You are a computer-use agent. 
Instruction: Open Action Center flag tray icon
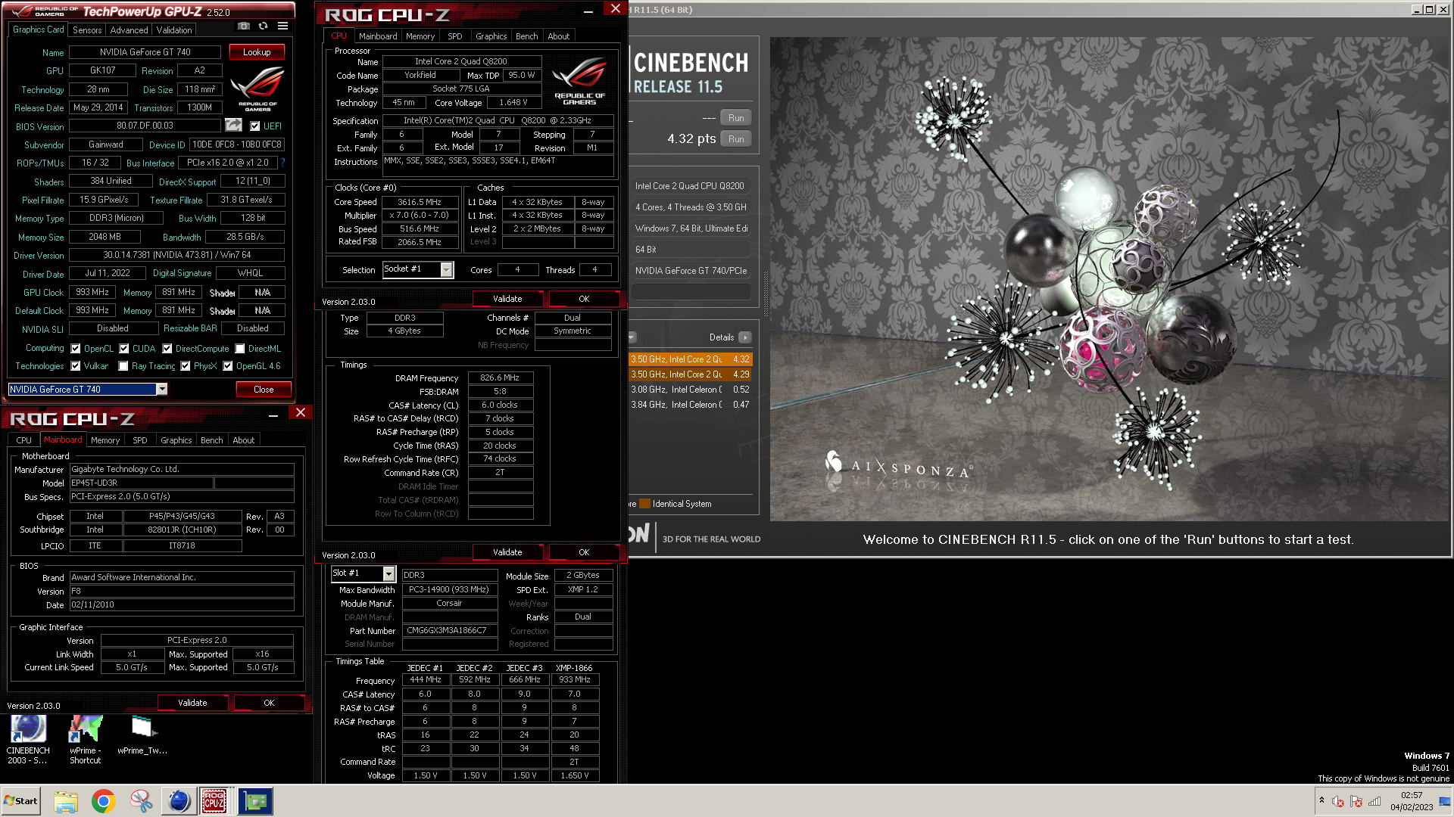tap(1356, 801)
